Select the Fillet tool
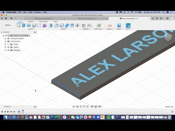This screenshot has height=131, width=175. click(56, 25)
